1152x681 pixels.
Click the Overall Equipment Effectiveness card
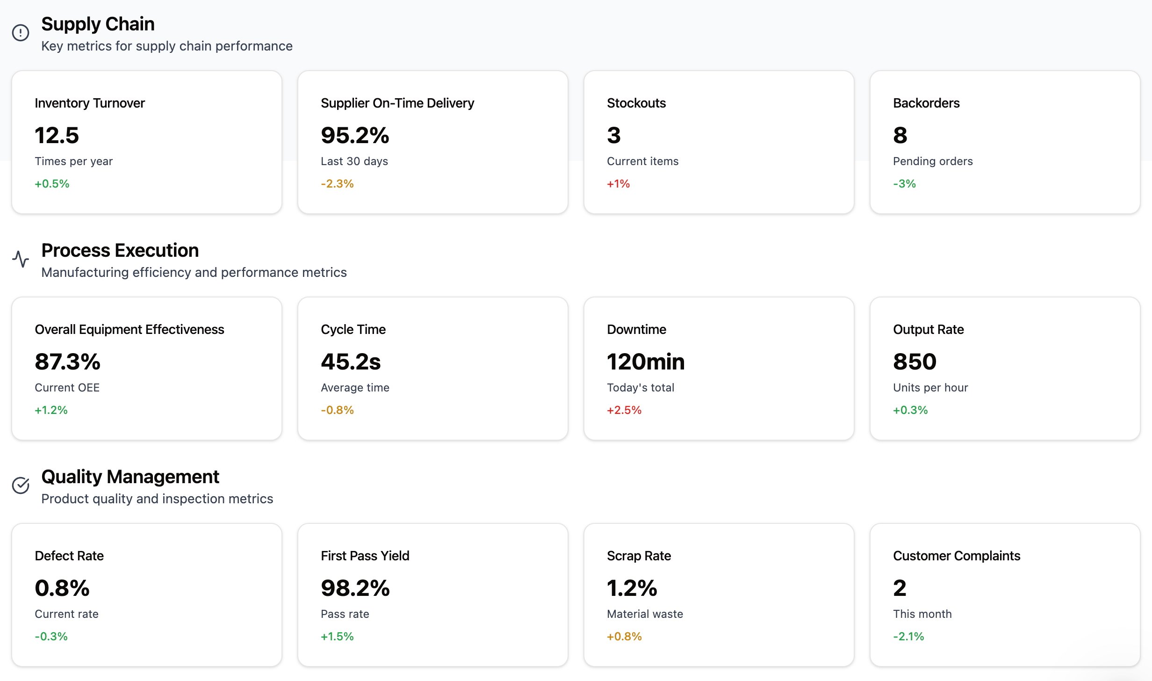146,369
